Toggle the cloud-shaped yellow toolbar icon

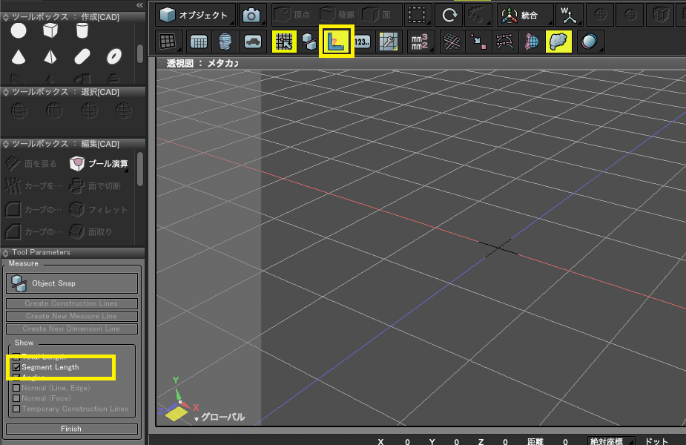(558, 42)
